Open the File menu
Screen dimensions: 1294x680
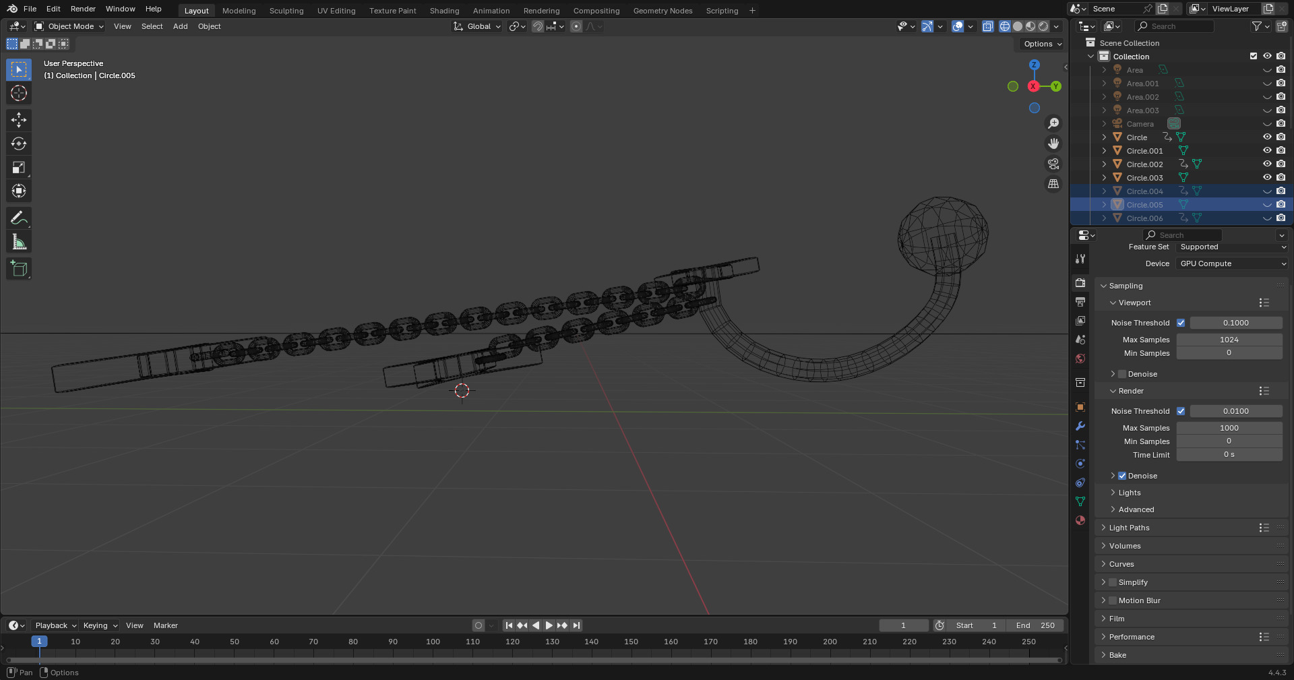(x=30, y=9)
